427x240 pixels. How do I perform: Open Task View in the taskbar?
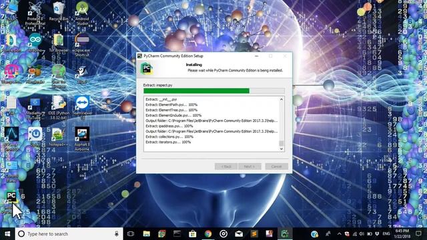131,234
